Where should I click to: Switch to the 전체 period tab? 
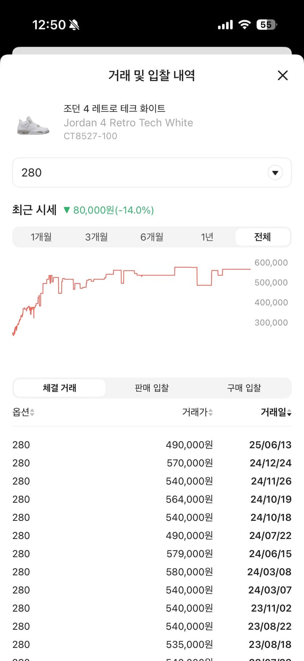point(262,237)
